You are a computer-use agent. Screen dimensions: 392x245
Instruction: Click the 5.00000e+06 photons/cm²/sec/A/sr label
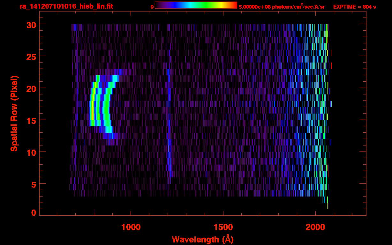(x=282, y=6)
